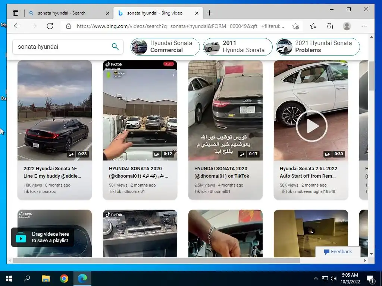Open 'Hyundai Sonata 2.5L 2022 Auto Start' title

tap(309, 172)
